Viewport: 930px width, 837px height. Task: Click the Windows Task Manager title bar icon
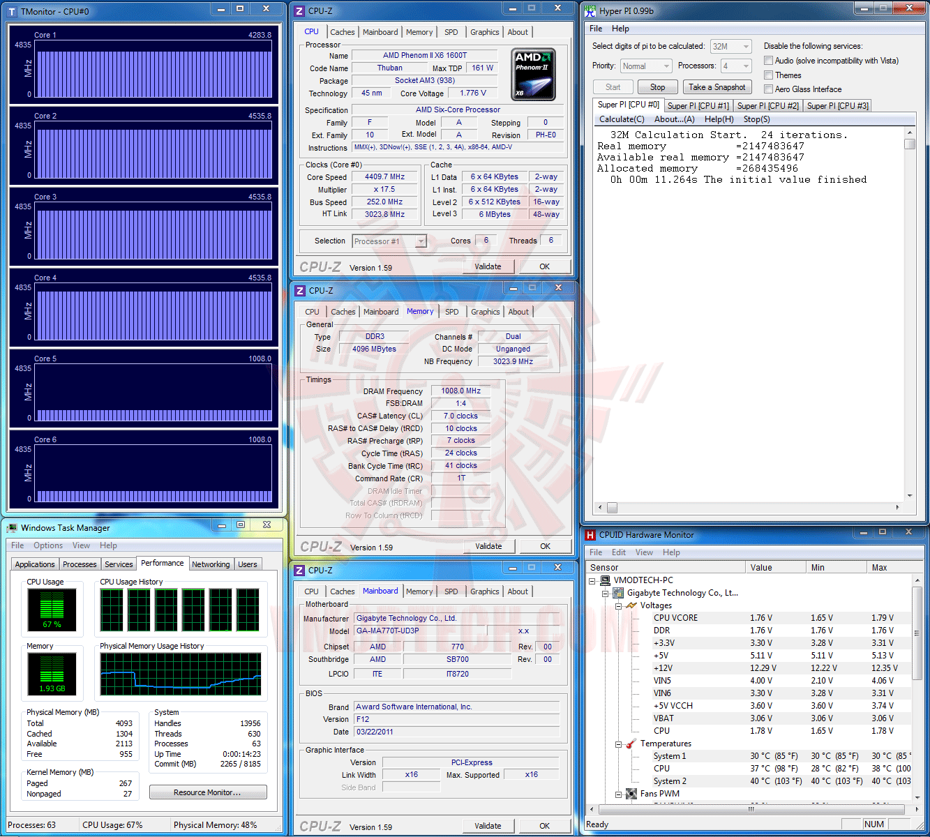pyautogui.click(x=12, y=527)
